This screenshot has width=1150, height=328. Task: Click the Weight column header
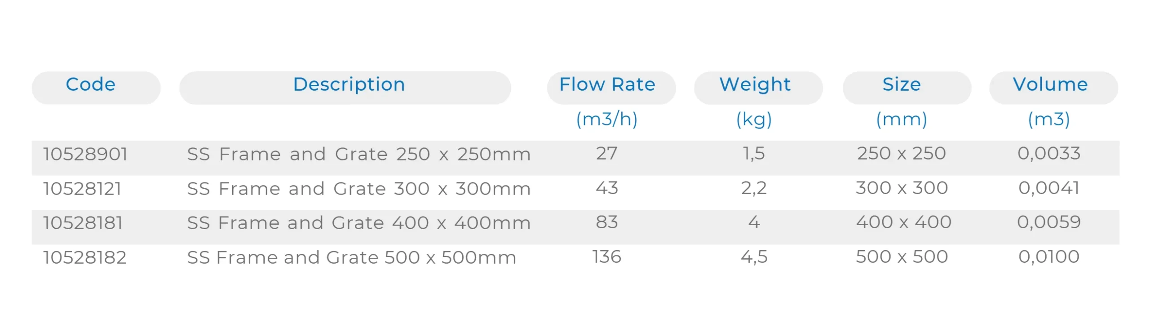(x=755, y=85)
